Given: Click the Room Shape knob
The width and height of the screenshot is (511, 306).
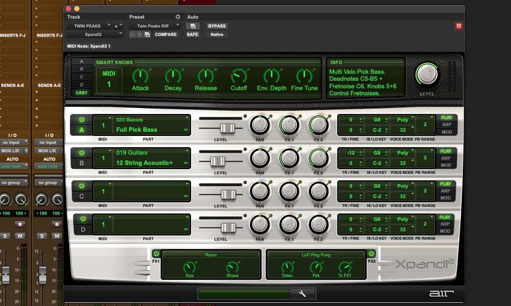Looking at the screenshot, I should point(232,267).
